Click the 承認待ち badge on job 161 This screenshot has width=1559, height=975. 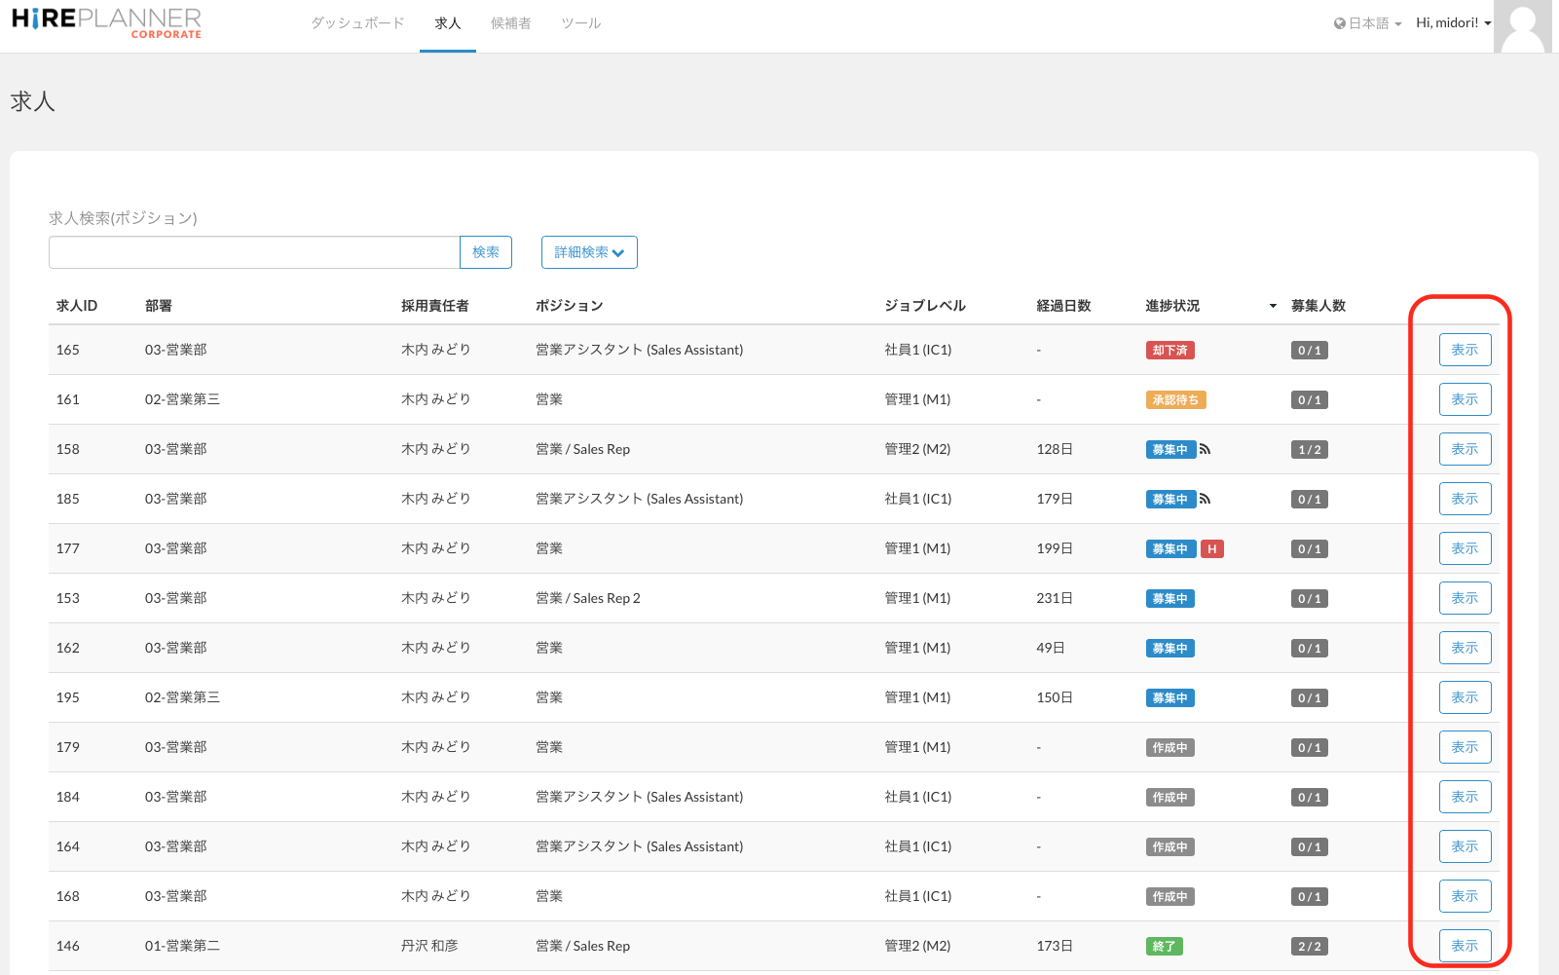(x=1175, y=400)
